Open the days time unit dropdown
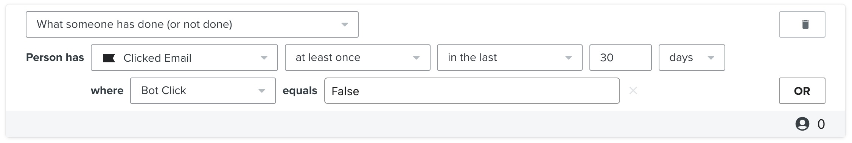 pyautogui.click(x=692, y=58)
